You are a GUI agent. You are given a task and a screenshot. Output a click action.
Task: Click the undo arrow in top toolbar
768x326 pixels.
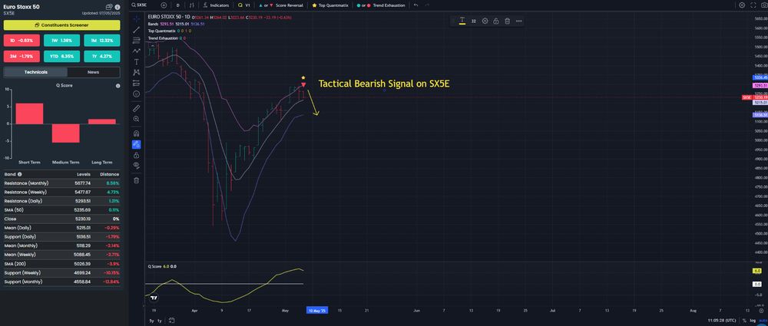coord(415,5)
